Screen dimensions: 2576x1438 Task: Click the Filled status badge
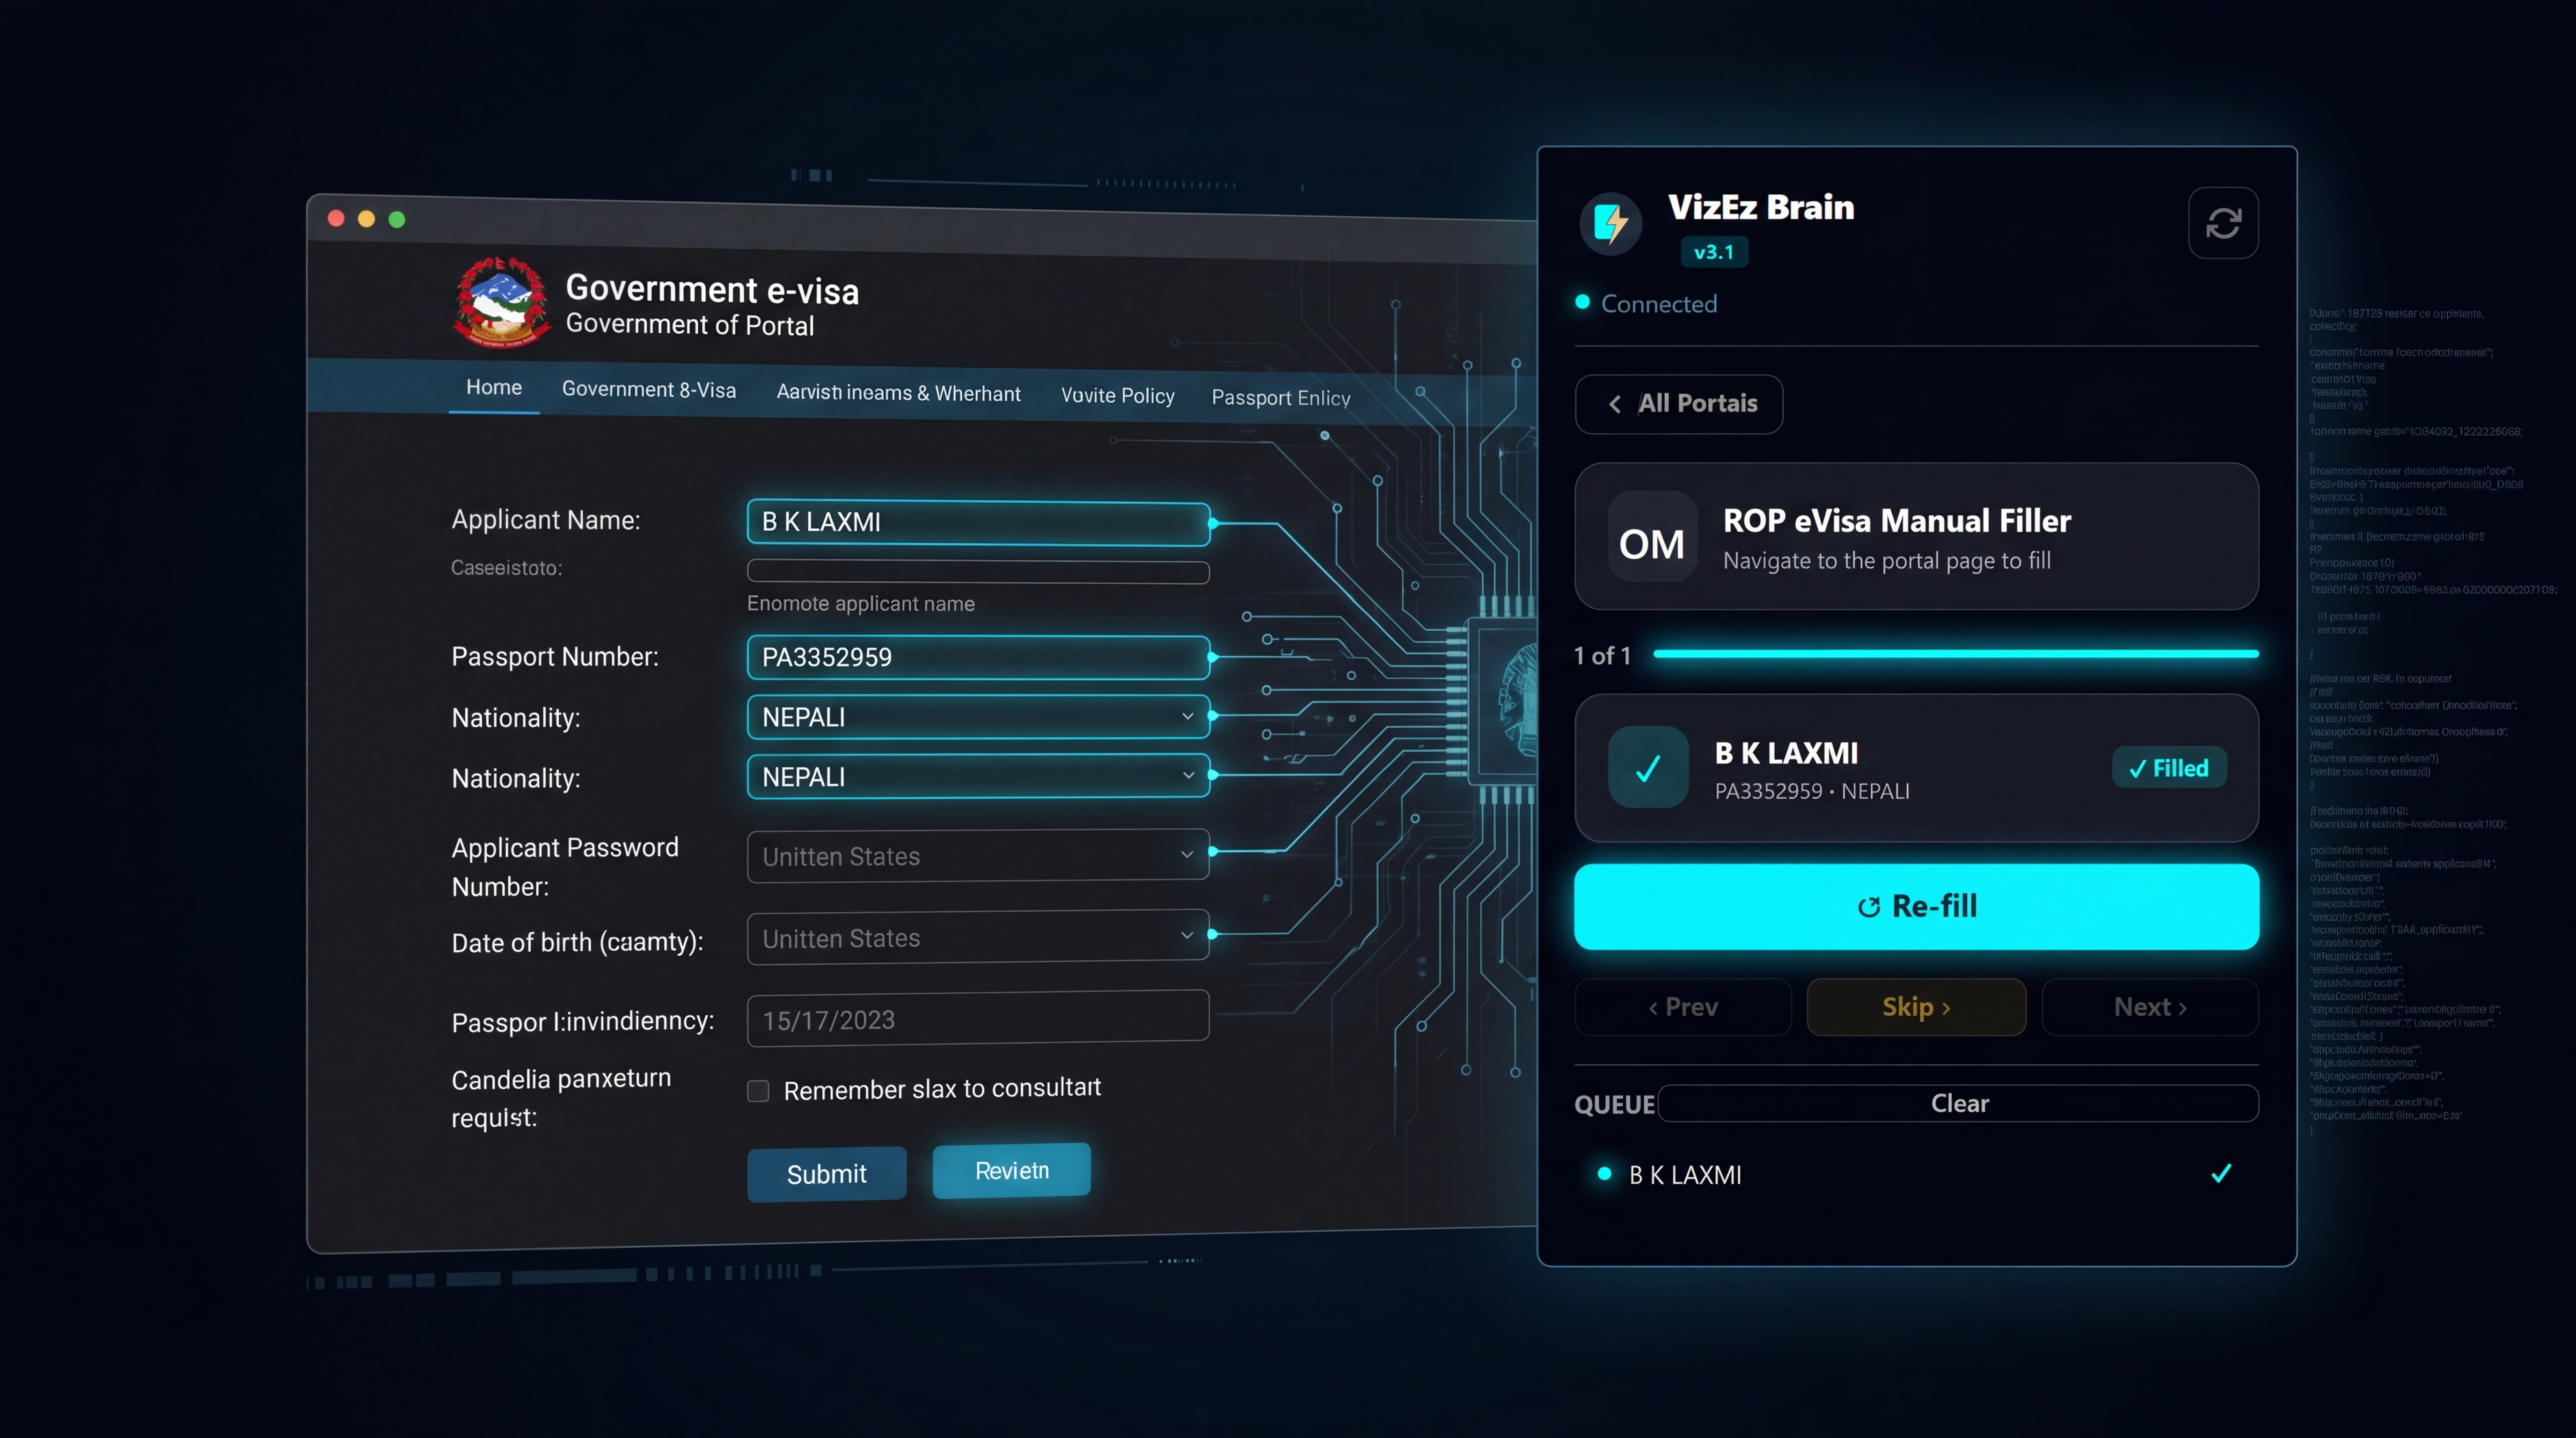pos(2169,768)
